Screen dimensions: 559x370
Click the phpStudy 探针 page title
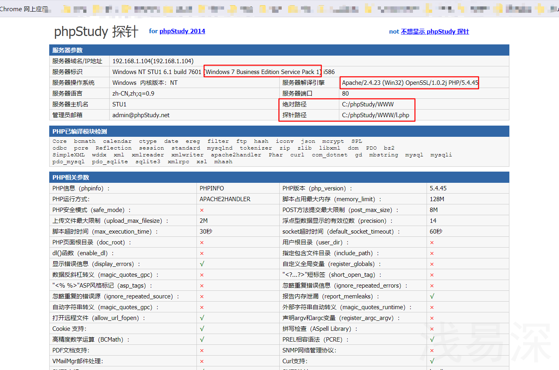point(96,31)
